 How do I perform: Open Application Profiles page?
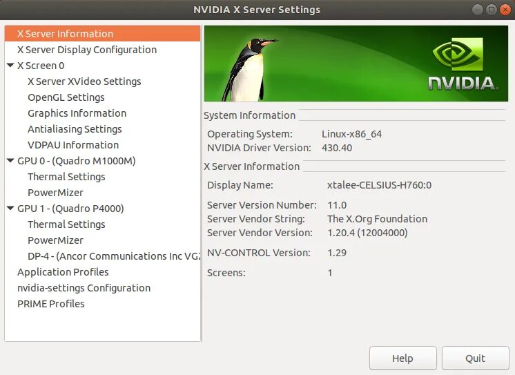pyautogui.click(x=63, y=272)
